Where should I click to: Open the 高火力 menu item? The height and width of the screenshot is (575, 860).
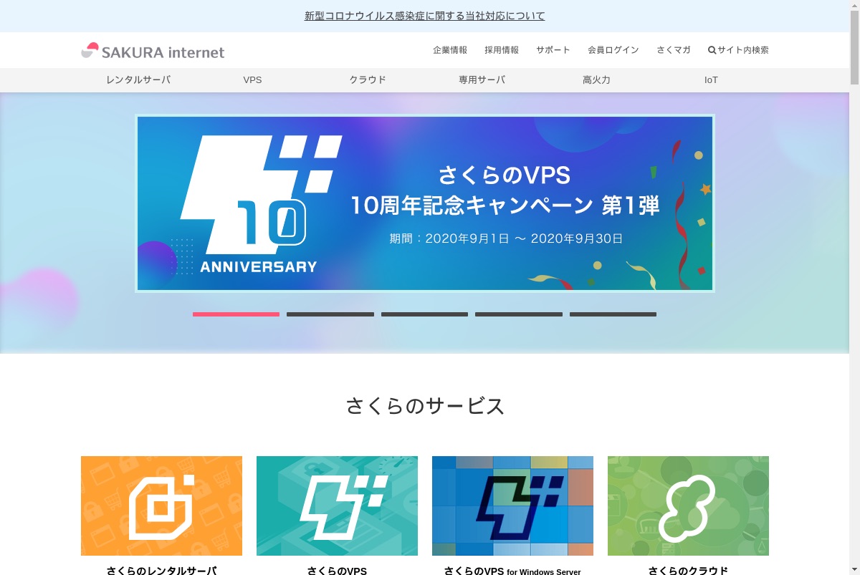click(x=597, y=80)
